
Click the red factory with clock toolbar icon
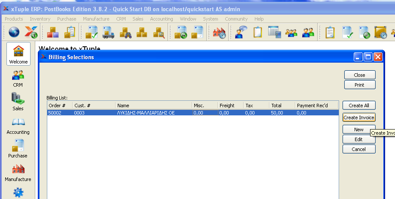click(x=219, y=33)
